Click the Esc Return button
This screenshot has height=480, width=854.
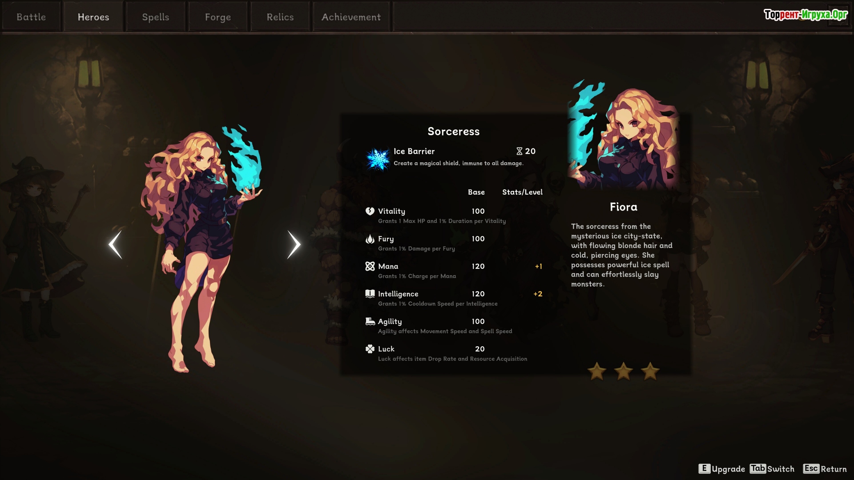click(x=825, y=469)
